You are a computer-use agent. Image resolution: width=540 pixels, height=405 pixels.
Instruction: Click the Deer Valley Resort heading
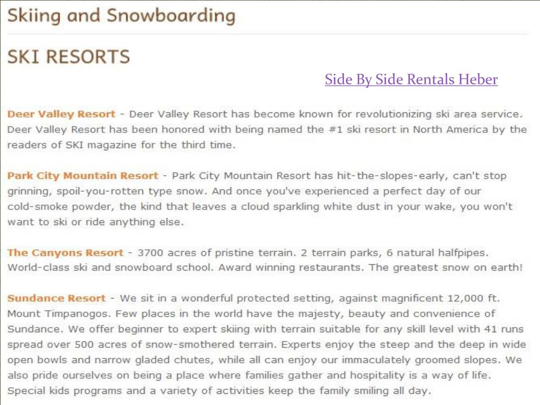coord(61,114)
